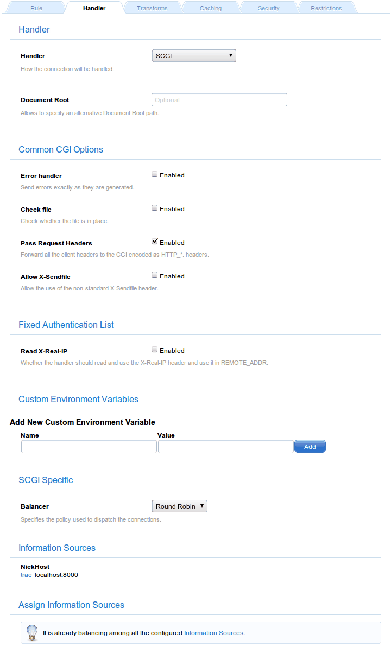Open the trac information source link
The width and height of the screenshot is (391, 653).
click(26, 575)
